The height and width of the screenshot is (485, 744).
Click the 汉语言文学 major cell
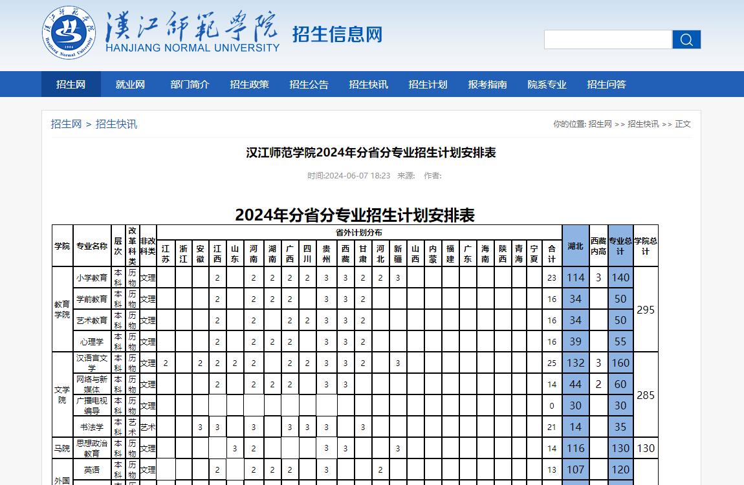[x=92, y=363]
